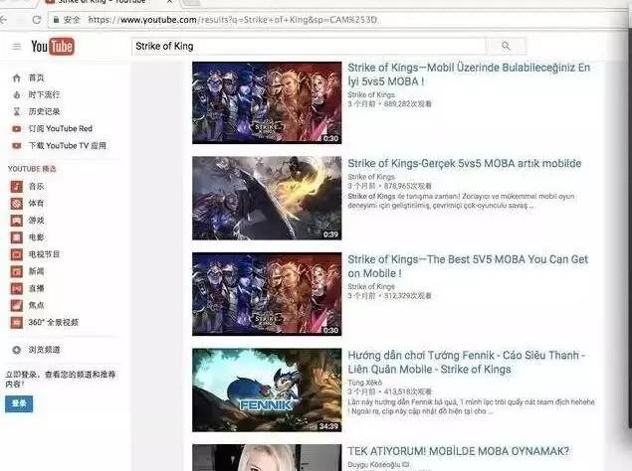Click the Strike of King search field
Image resolution: width=632 pixels, height=471 pixels.
point(309,47)
